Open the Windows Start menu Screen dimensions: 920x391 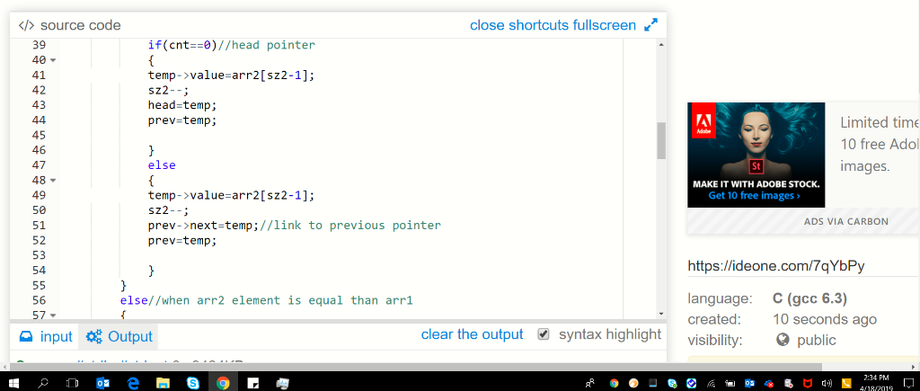[13, 384]
